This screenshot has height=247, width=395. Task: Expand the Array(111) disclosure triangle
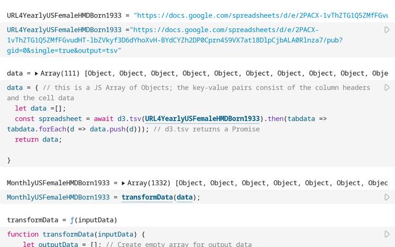36,73
